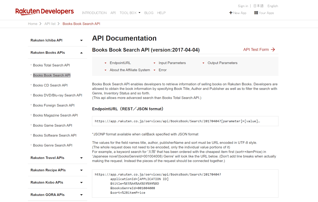318x202 pixels.
Task: Click the &sort=%2BitemPrice line
Action: pos(128,192)
